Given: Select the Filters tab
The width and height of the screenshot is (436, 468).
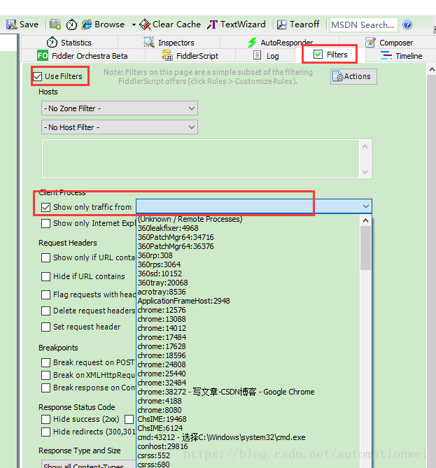Looking at the screenshot, I should point(330,55).
